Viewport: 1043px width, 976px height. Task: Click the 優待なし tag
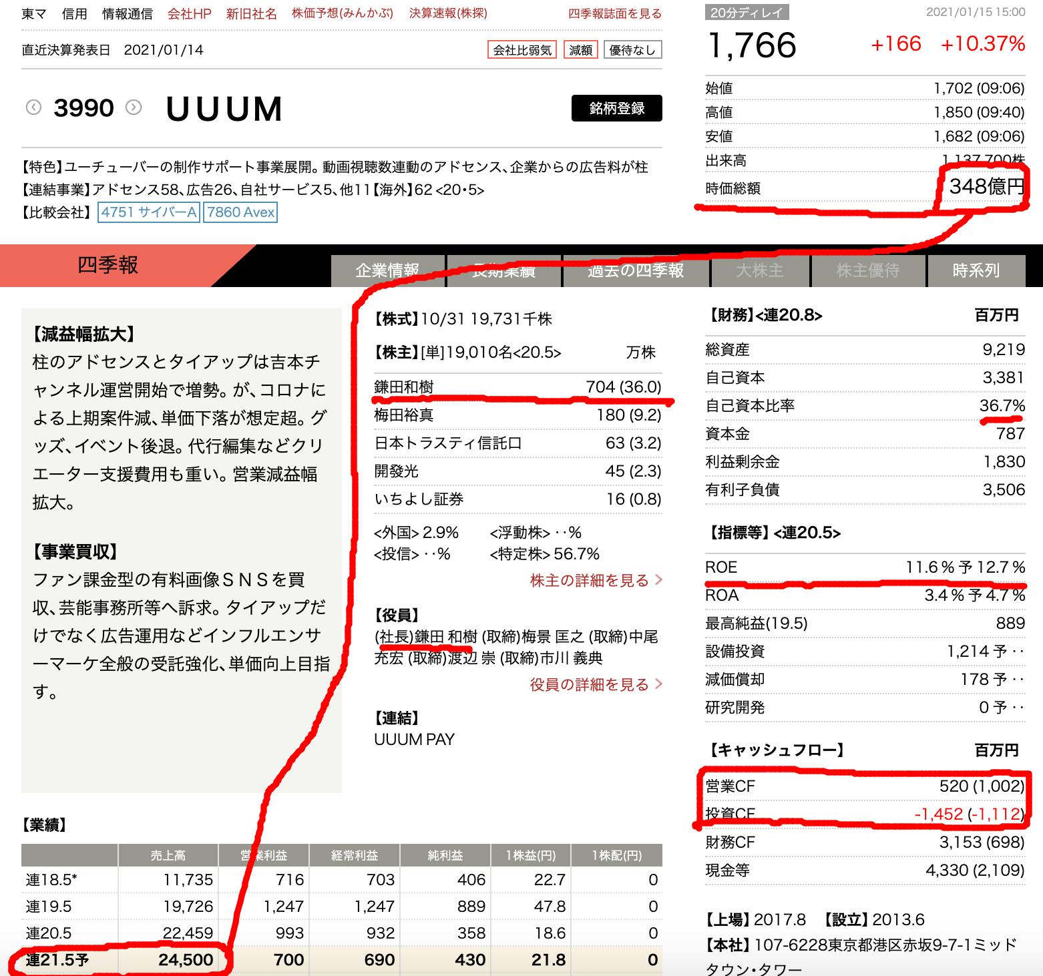632,50
